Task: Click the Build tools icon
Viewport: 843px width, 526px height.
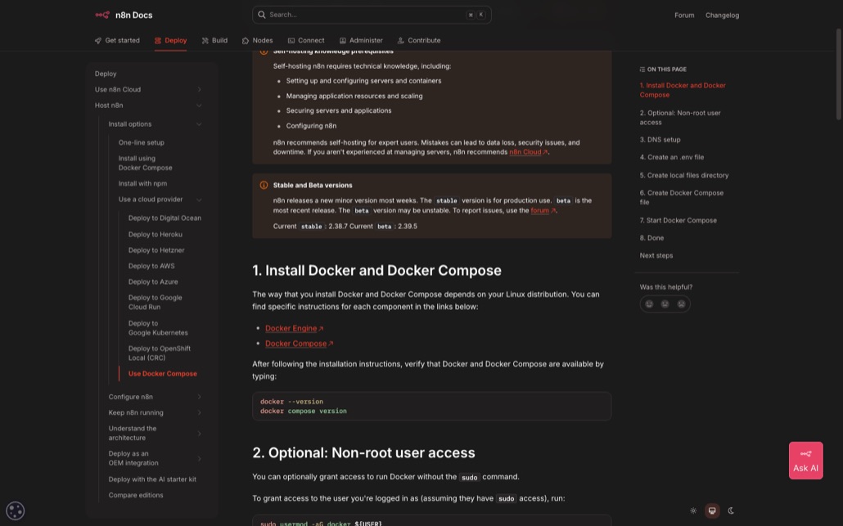Action: [205, 41]
